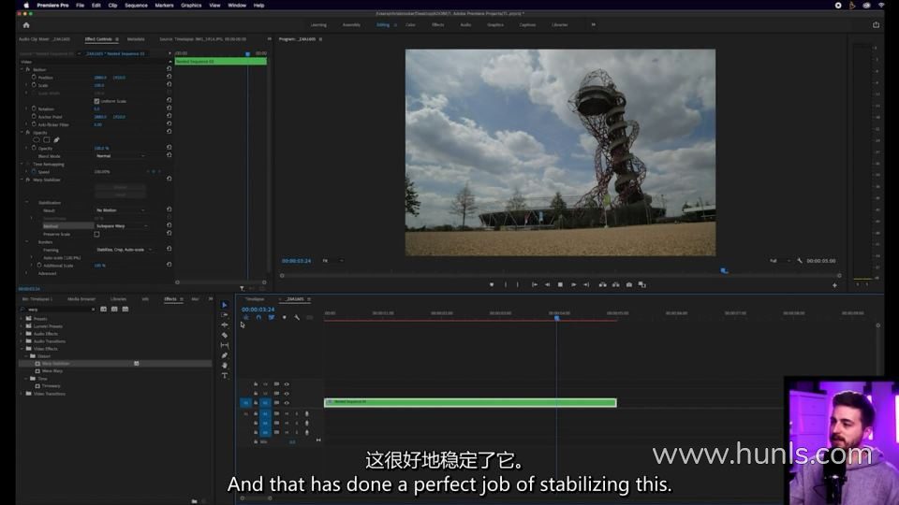The height and width of the screenshot is (505, 899).
Task: Reset the Position parameter
Action: [x=169, y=77]
